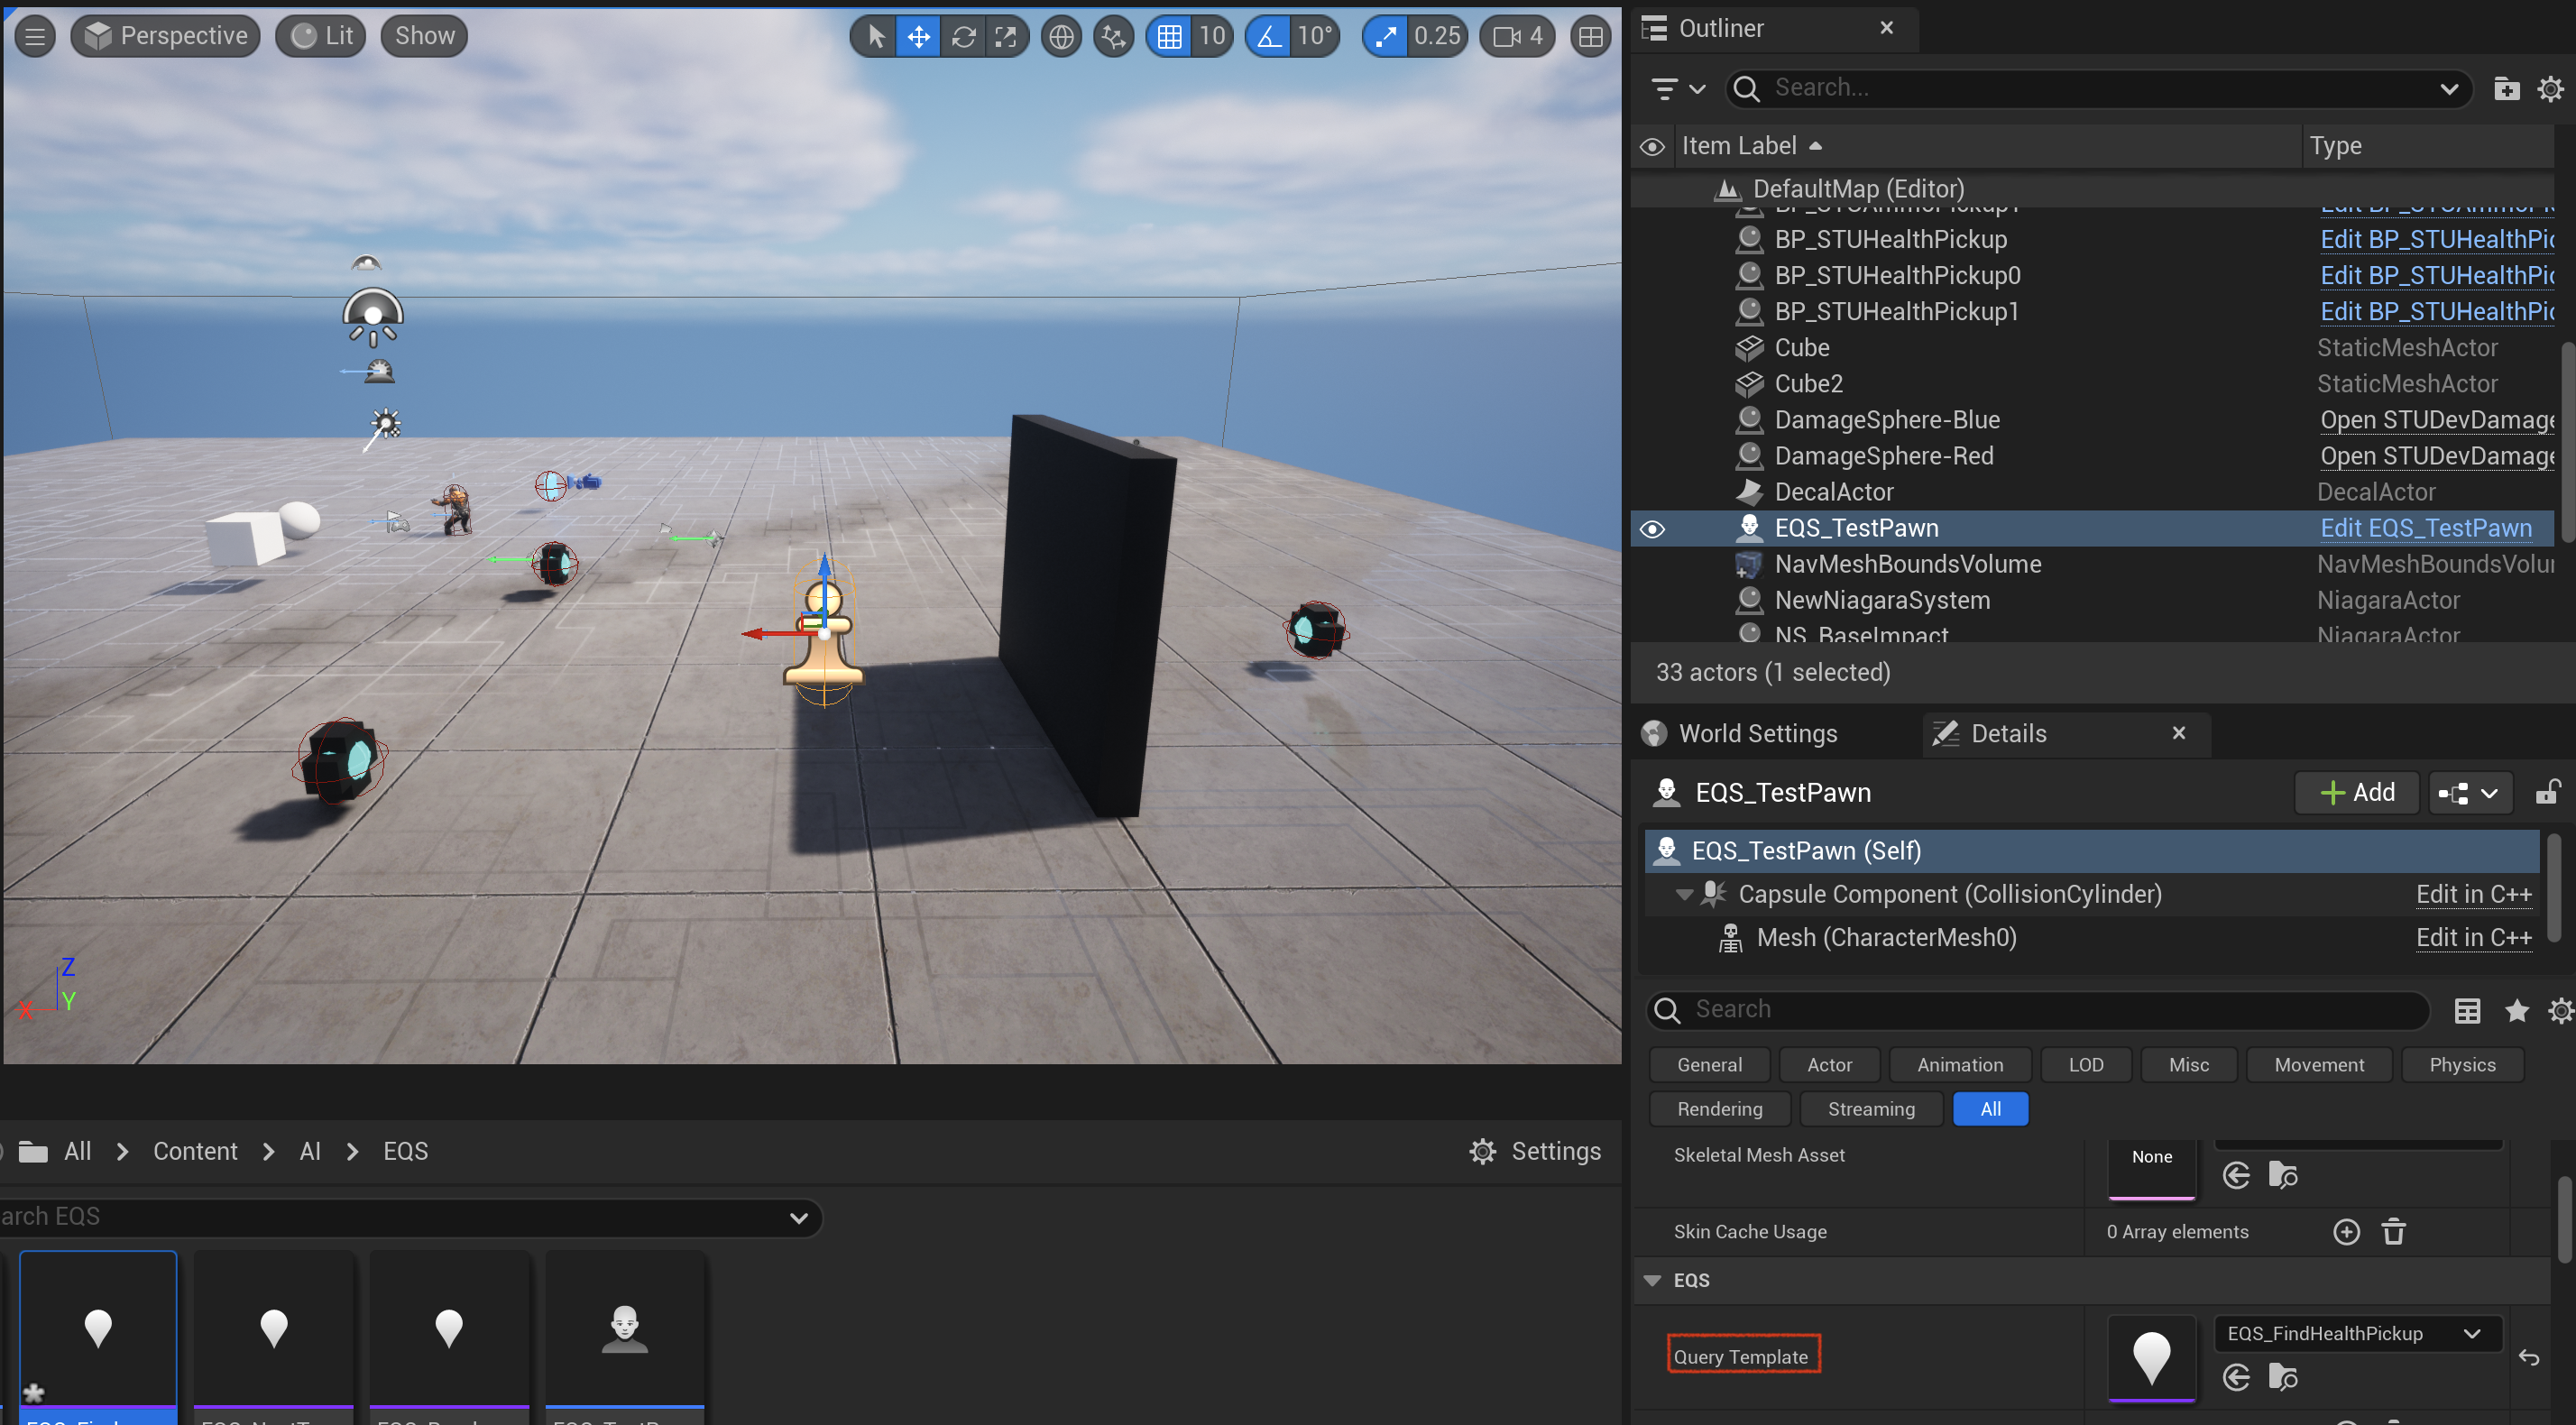Open the viewport Show flags menu

pyautogui.click(x=424, y=36)
